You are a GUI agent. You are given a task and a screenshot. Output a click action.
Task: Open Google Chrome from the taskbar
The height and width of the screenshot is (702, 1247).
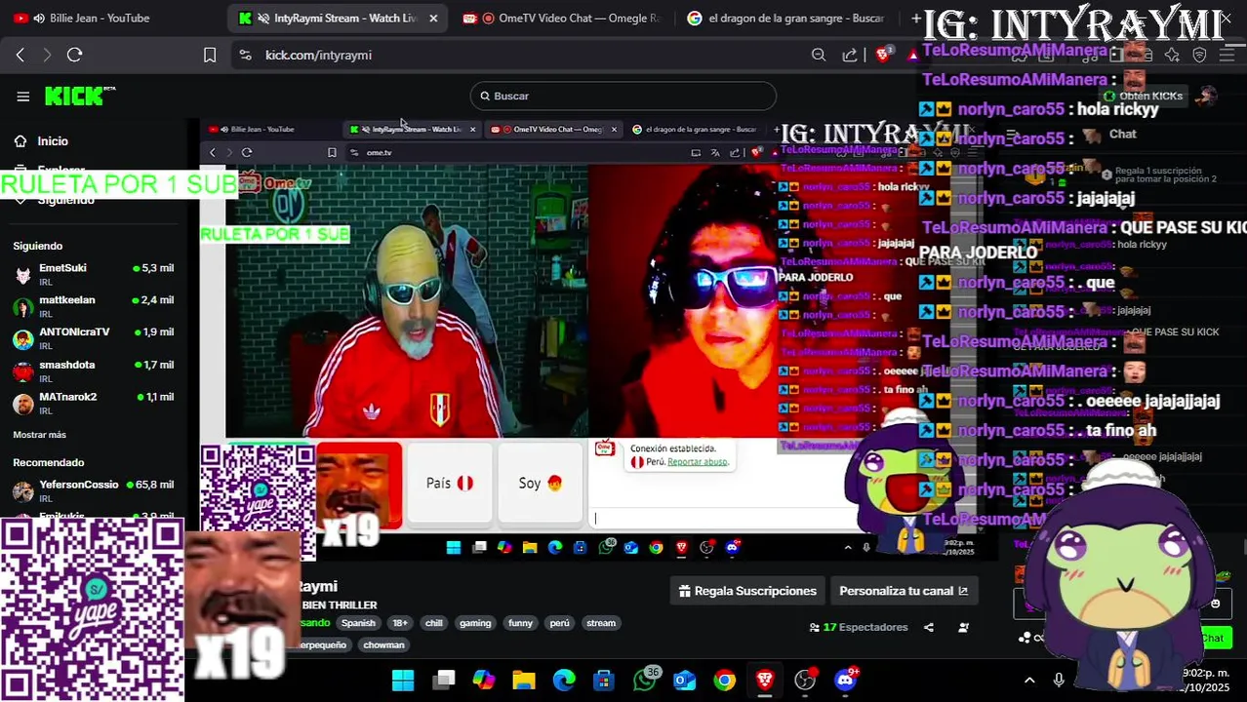click(724, 680)
